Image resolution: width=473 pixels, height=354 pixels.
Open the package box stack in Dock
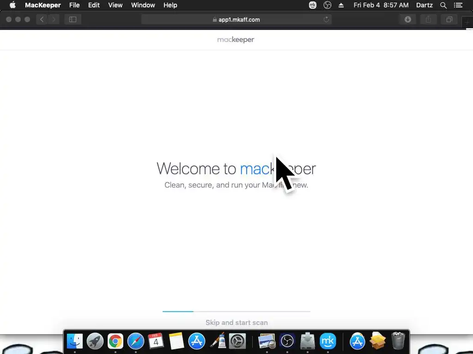coord(378,341)
